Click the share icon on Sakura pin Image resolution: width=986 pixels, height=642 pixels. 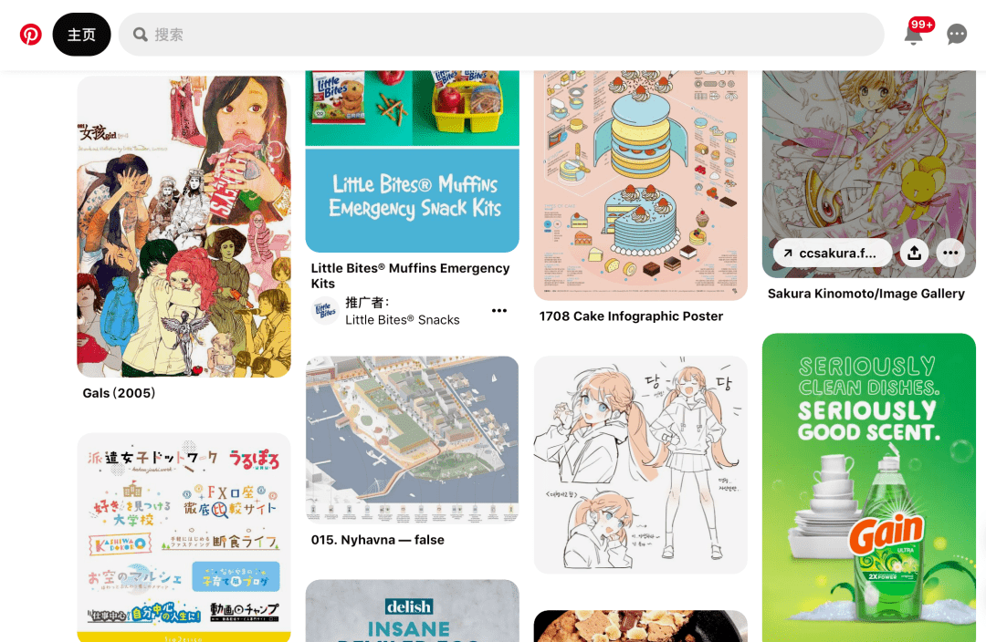[x=914, y=254]
